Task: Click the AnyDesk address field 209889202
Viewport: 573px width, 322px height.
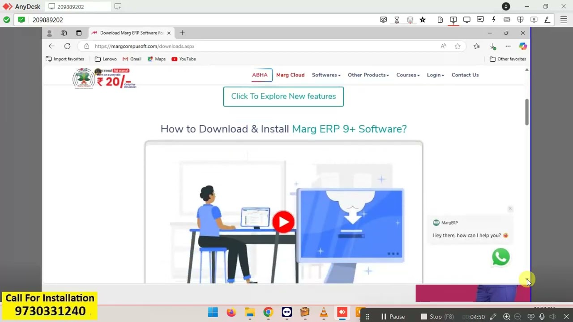Action: 47,20
